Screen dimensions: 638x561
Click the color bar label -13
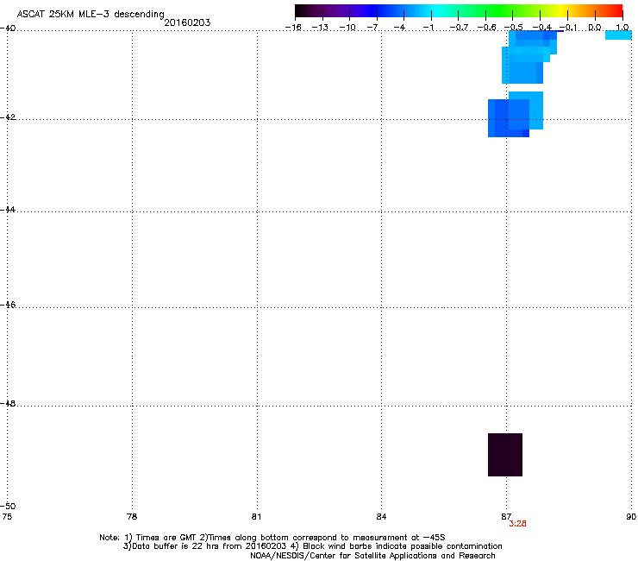coord(320,28)
